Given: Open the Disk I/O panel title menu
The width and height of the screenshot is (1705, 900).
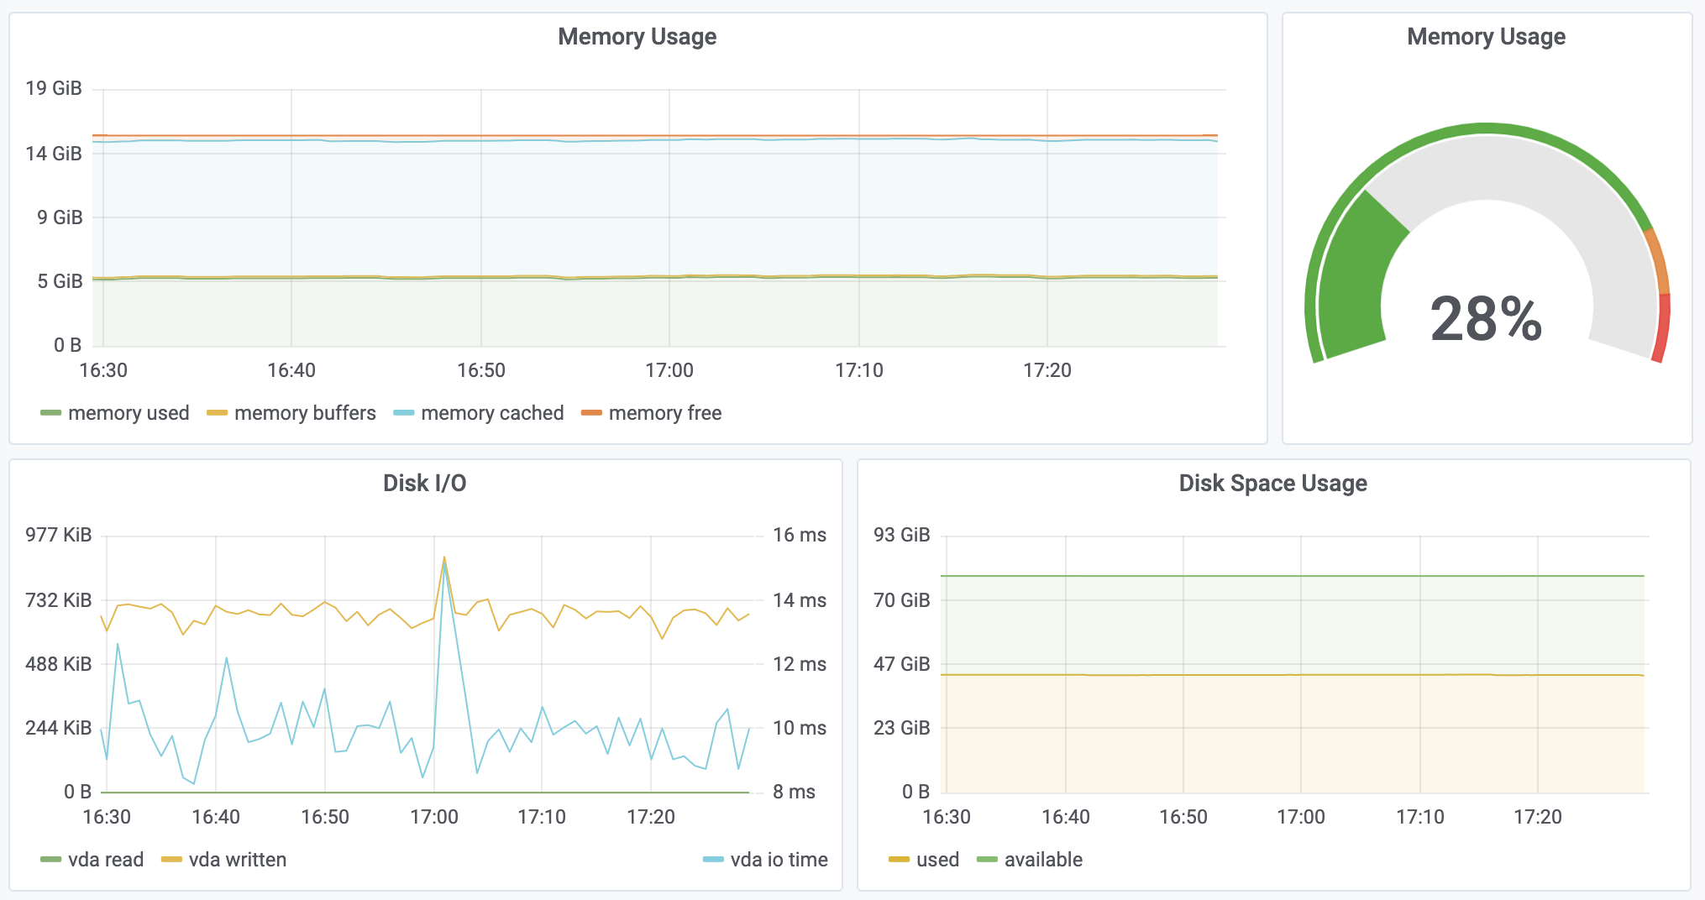Looking at the screenshot, I should pyautogui.click(x=424, y=484).
